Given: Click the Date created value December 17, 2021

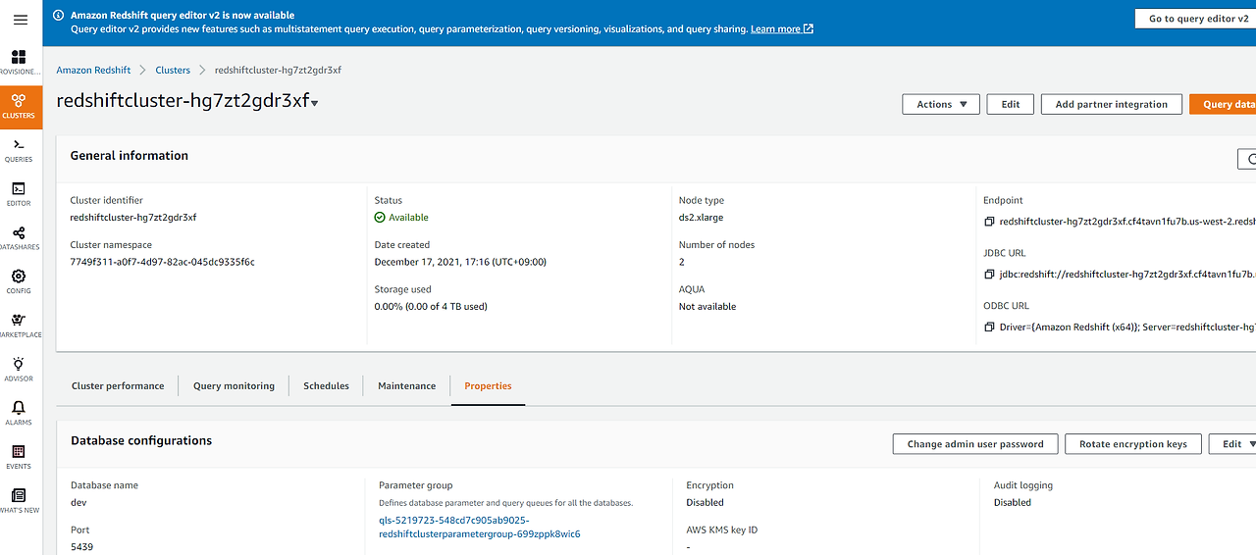Looking at the screenshot, I should click(460, 262).
